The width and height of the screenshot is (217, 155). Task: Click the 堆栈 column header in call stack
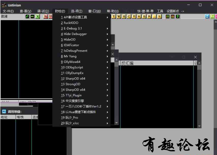click(23, 117)
